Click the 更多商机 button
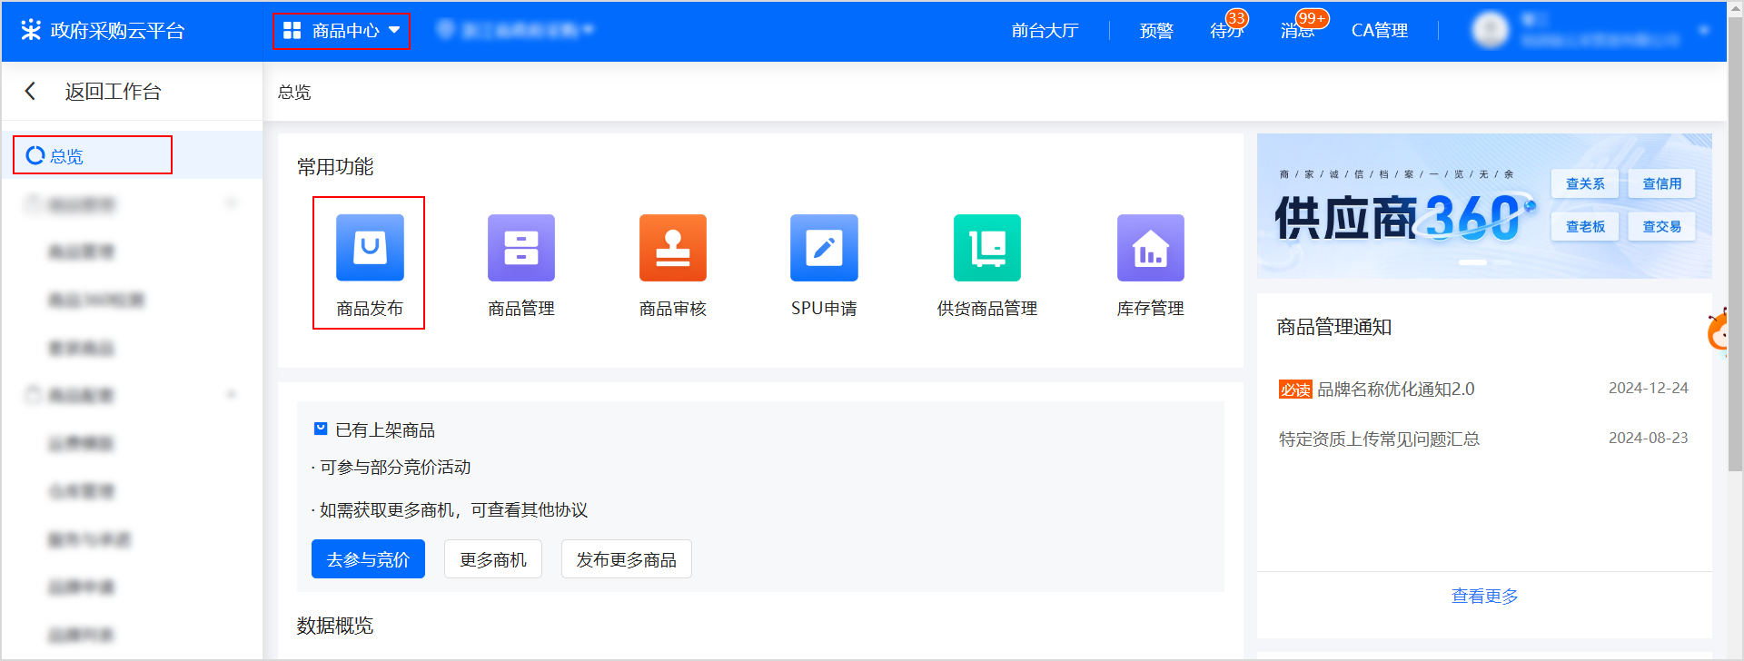The width and height of the screenshot is (1744, 661). pyautogui.click(x=492, y=559)
